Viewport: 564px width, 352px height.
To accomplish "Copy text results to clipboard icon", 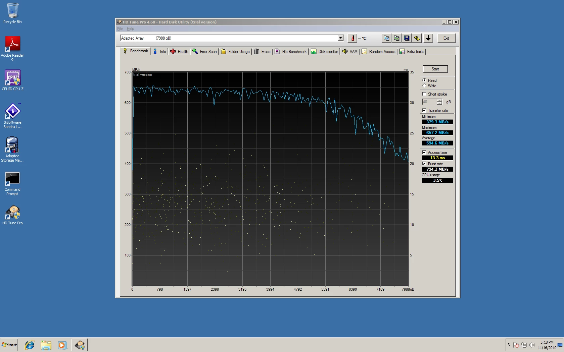I will [x=387, y=38].
